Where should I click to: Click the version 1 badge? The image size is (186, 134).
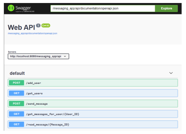pos(38,25)
